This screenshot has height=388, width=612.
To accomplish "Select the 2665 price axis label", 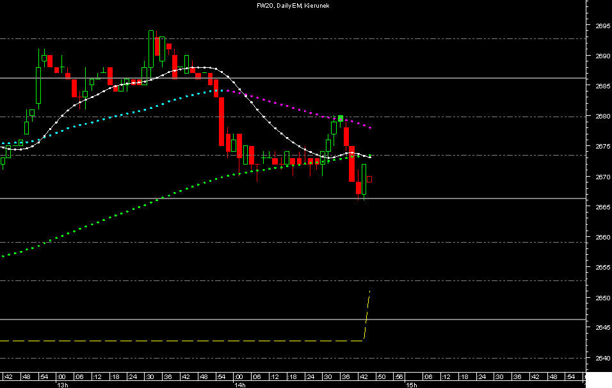I will [602, 207].
